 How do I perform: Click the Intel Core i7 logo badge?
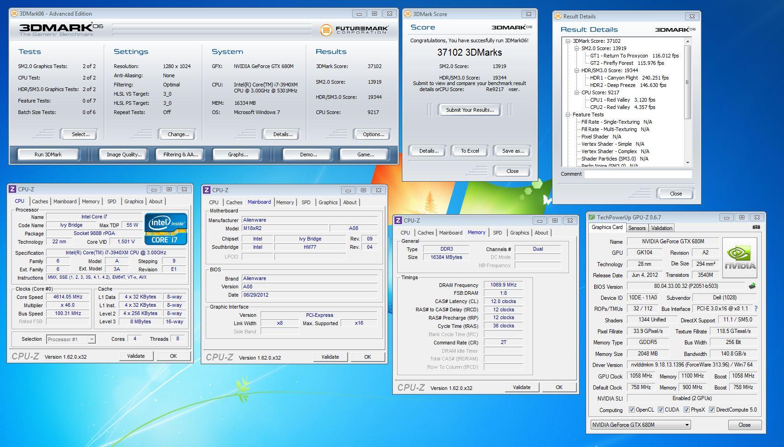166,229
